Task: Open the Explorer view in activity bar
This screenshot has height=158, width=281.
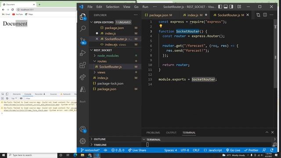Action: (83, 17)
